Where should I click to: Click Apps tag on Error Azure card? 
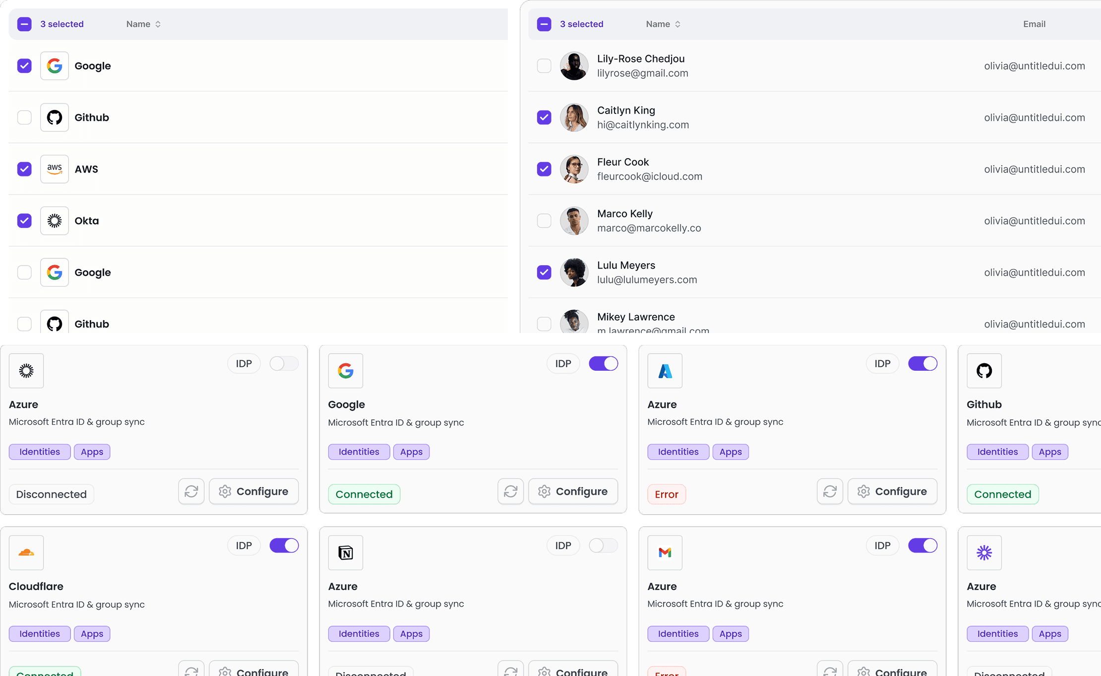point(731,452)
